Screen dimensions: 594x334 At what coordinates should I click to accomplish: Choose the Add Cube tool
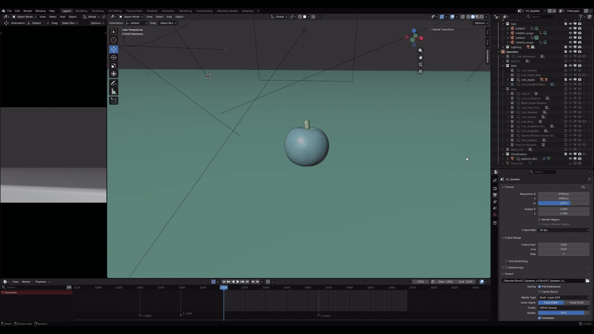(114, 100)
